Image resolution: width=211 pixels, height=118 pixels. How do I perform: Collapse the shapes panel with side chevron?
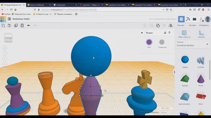click(x=174, y=72)
